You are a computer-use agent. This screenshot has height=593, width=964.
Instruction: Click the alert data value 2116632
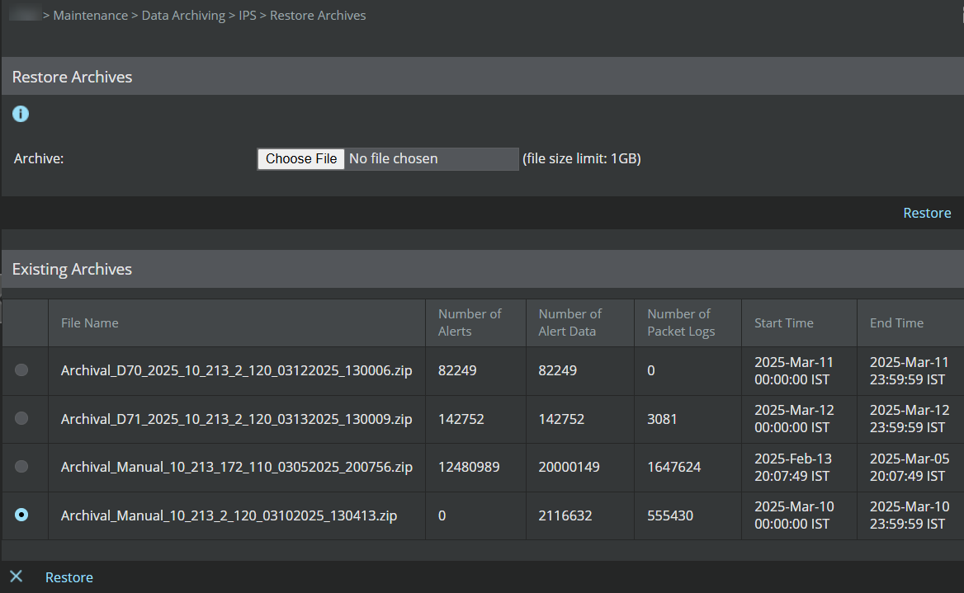(x=565, y=515)
